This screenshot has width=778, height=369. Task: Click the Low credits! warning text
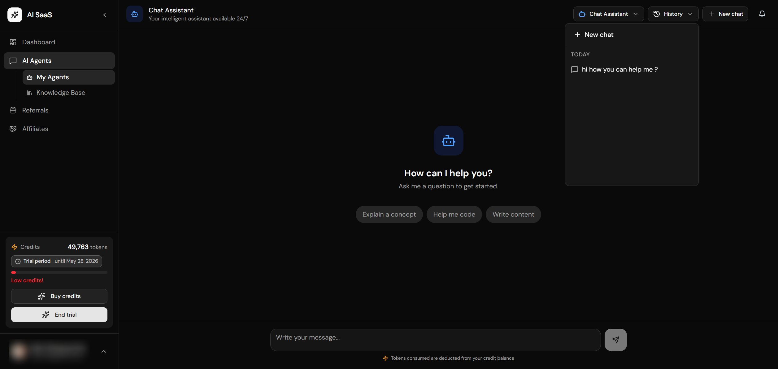tap(27, 280)
